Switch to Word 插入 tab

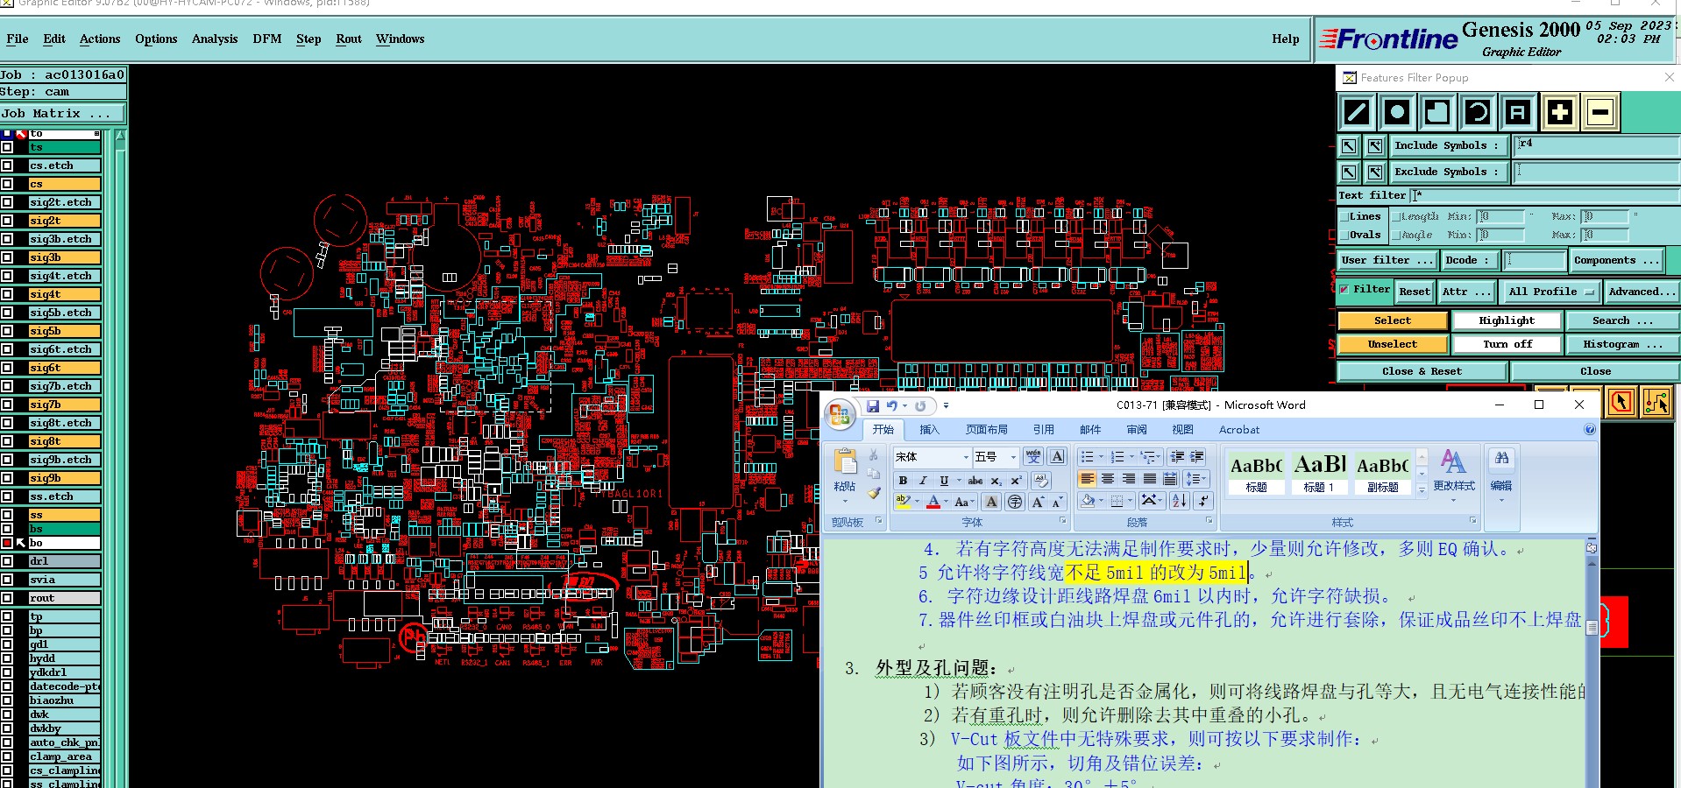coord(929,430)
